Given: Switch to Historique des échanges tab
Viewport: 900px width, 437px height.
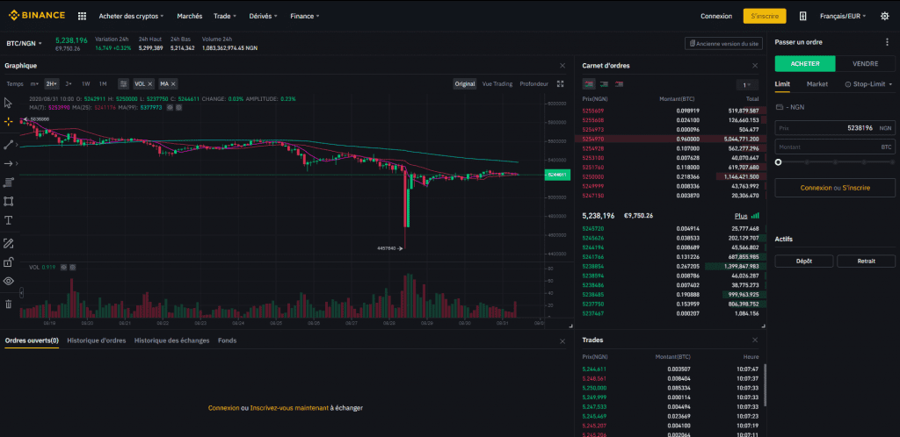Looking at the screenshot, I should pos(171,340).
